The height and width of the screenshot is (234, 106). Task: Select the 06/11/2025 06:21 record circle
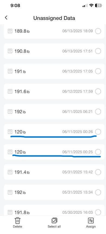coord(98,112)
